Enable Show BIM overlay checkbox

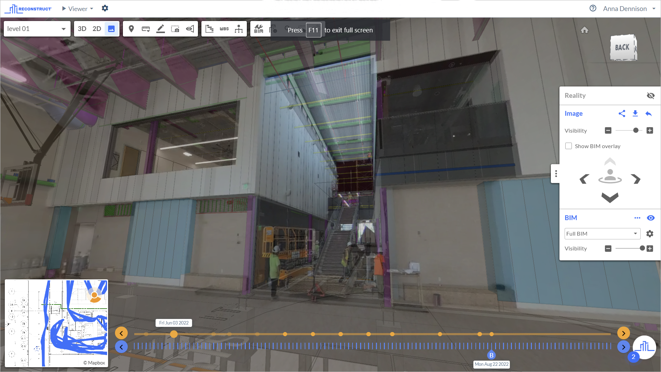tap(568, 146)
